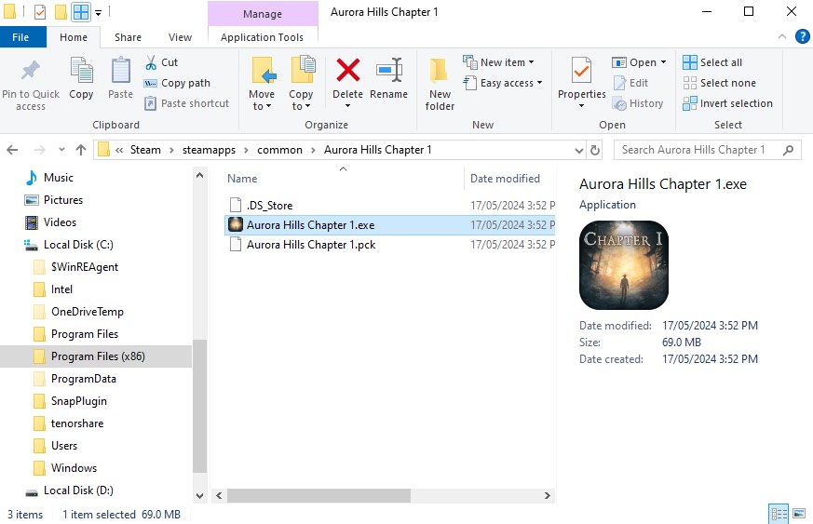Switch to the large icons view layout
Viewport: 813px width, 524px height.
(800, 514)
